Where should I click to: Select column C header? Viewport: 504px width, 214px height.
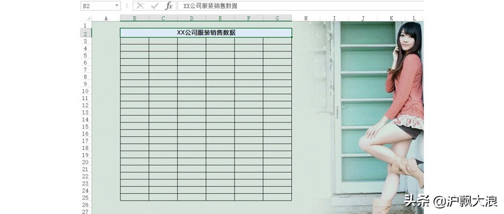[x=163, y=18]
